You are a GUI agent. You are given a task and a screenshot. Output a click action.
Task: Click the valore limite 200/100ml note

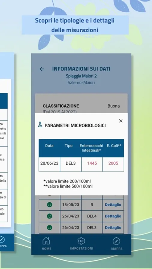(x=67, y=181)
